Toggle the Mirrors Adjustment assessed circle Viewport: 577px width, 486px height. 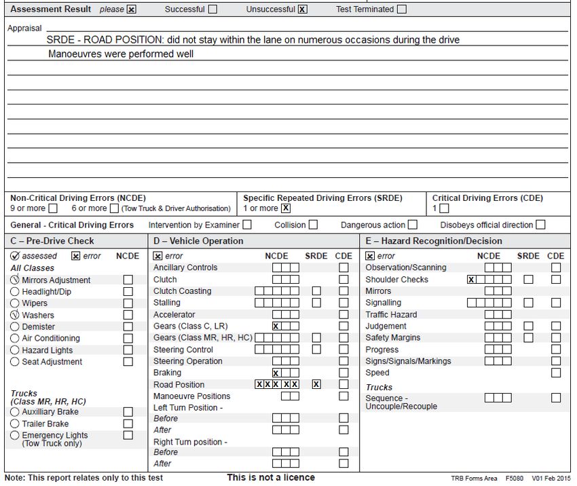pyautogui.click(x=15, y=280)
